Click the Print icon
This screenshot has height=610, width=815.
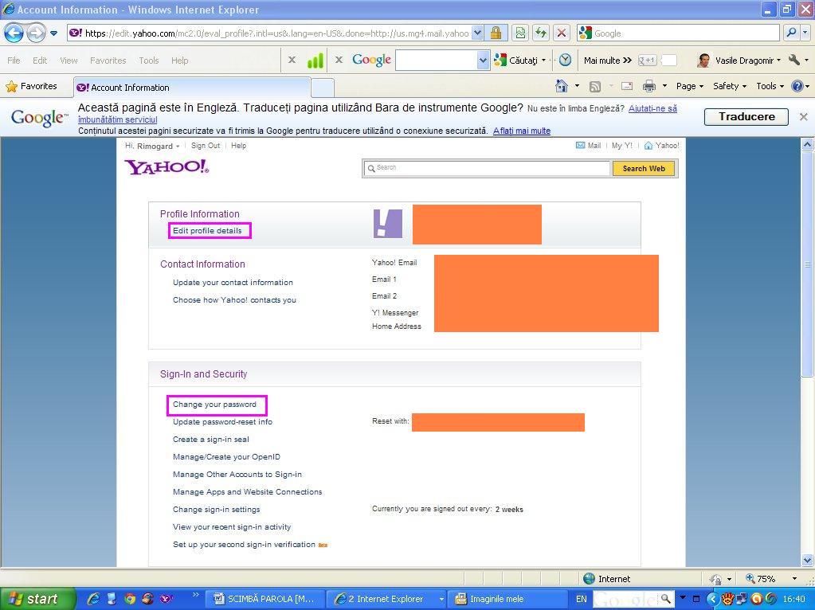(648, 86)
